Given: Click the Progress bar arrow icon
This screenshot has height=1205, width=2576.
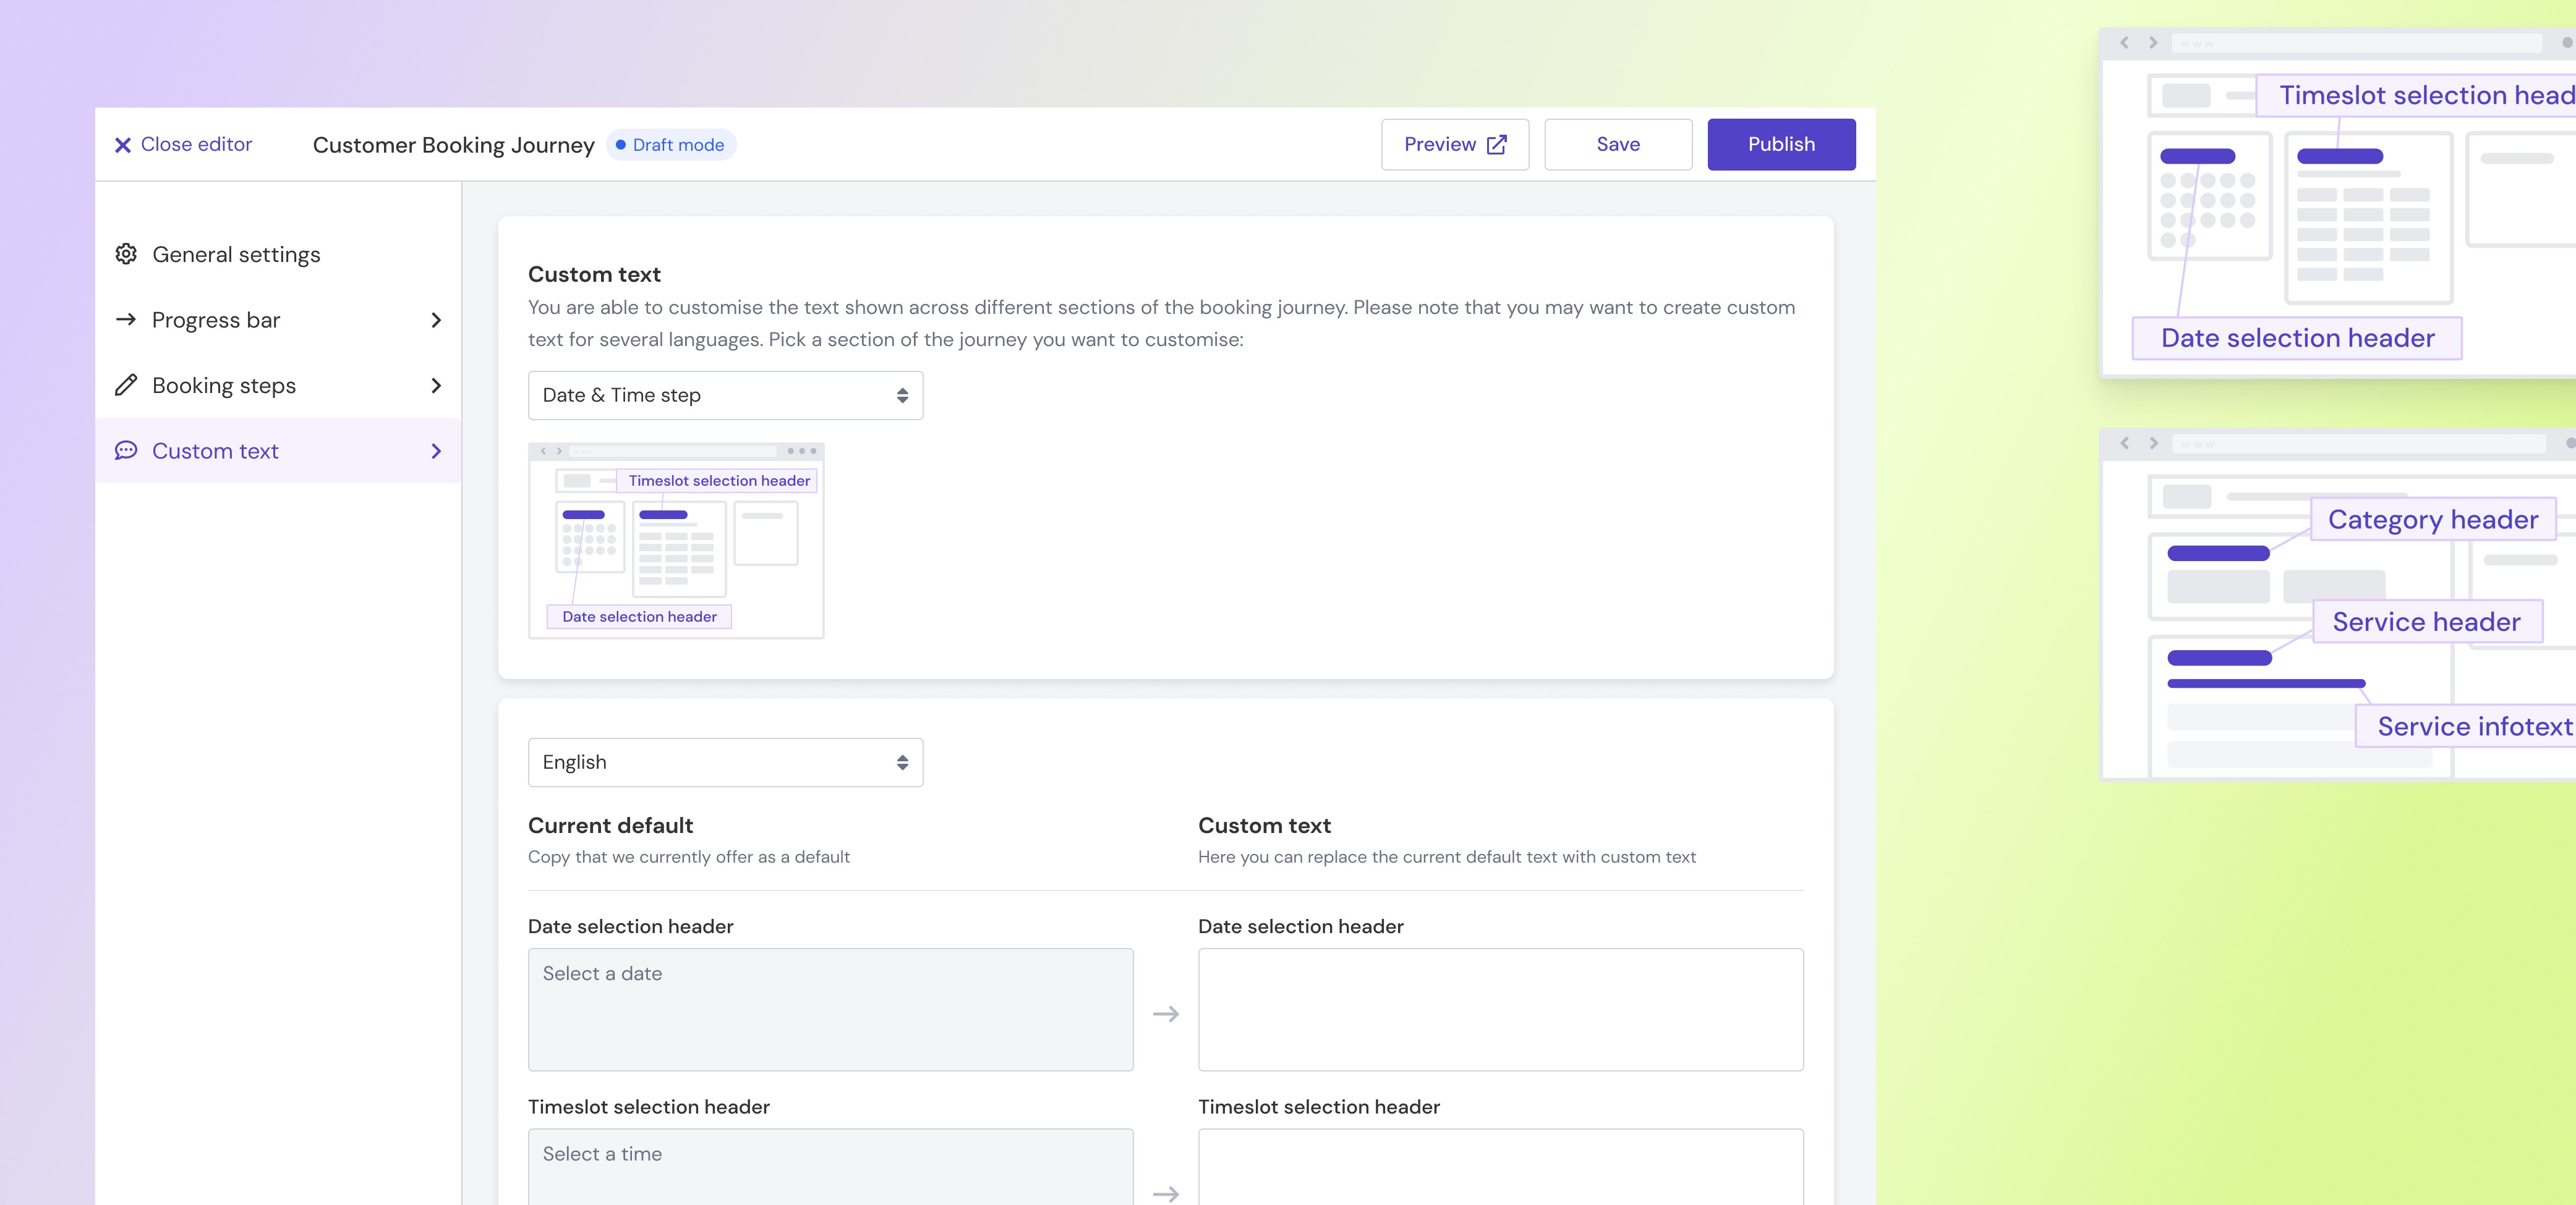Looking at the screenshot, I should pyautogui.click(x=126, y=319).
